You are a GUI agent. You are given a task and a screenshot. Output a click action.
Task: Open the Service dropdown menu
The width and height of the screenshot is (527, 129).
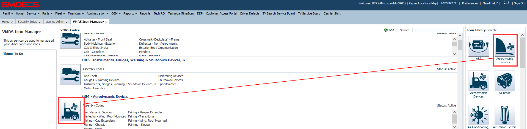pos(33,13)
